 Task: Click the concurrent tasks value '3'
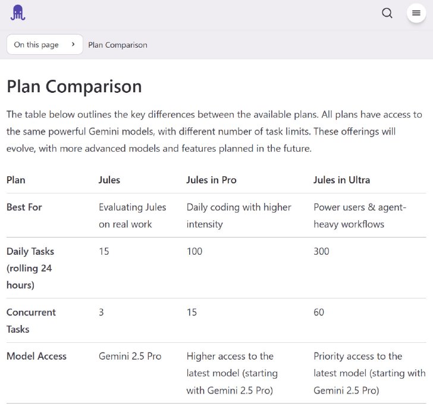(x=101, y=313)
